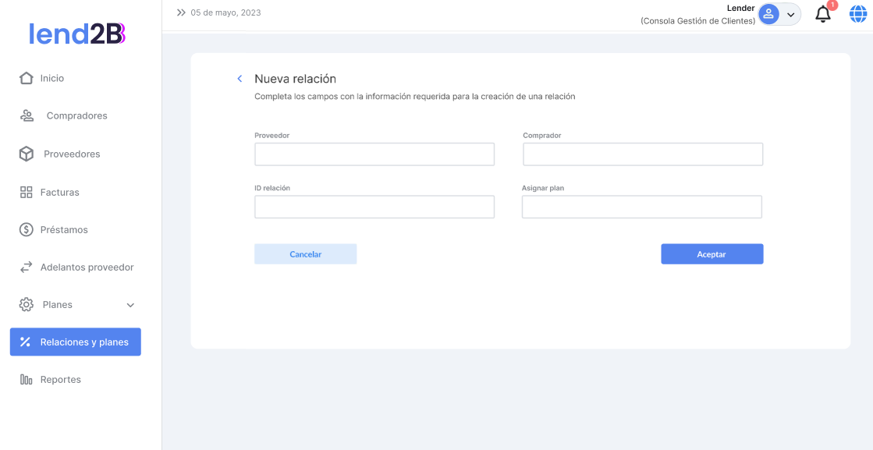Click the Reportes bar chart icon

pos(27,380)
